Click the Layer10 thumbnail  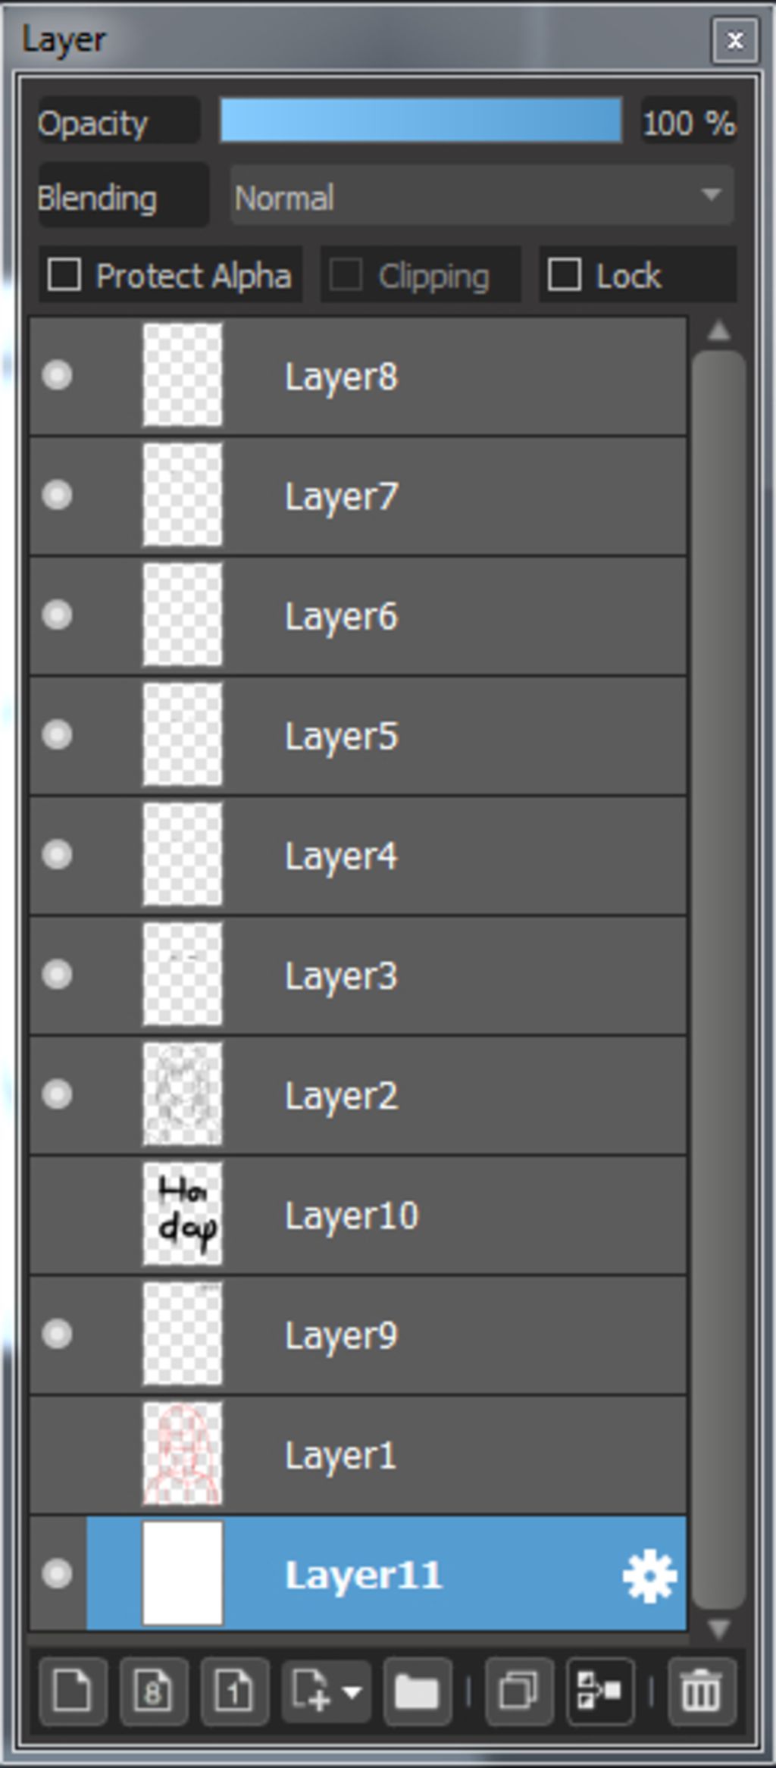pos(183,1214)
